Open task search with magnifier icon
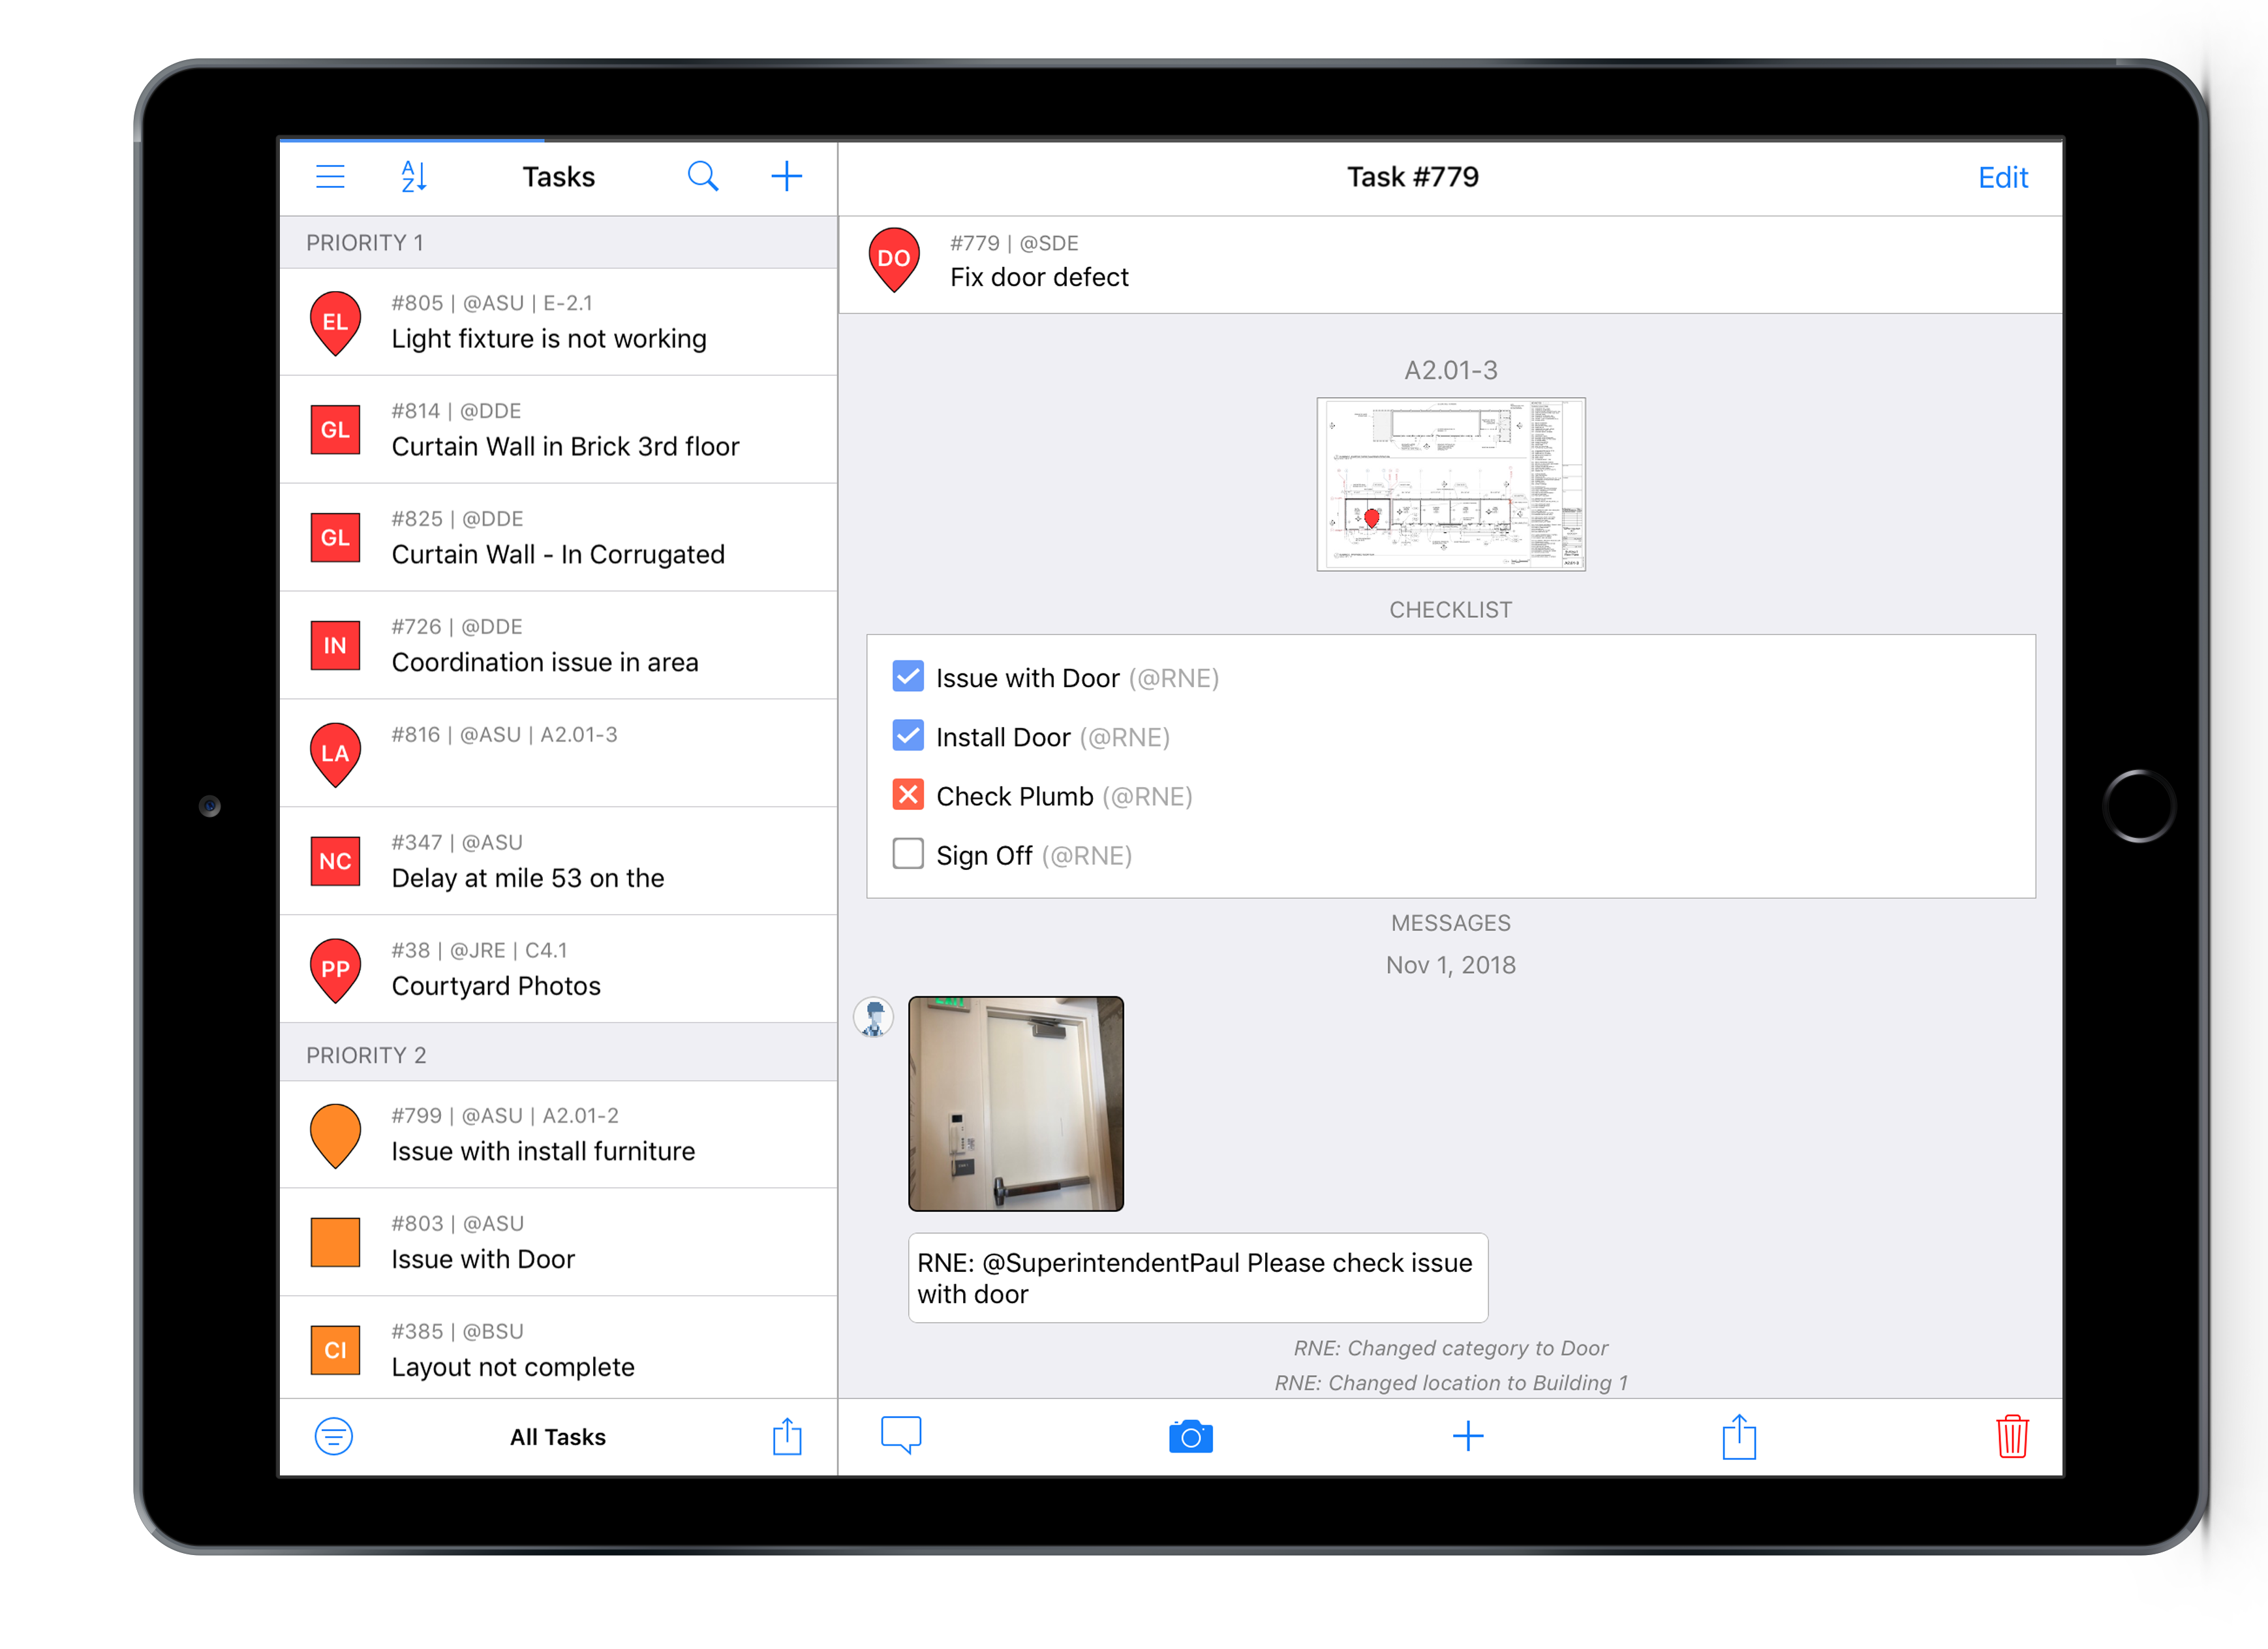The height and width of the screenshot is (1649, 2268). (703, 177)
